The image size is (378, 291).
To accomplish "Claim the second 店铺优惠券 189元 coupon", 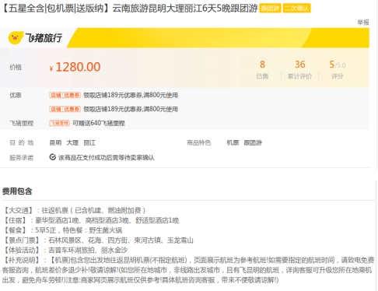I will (65, 109).
